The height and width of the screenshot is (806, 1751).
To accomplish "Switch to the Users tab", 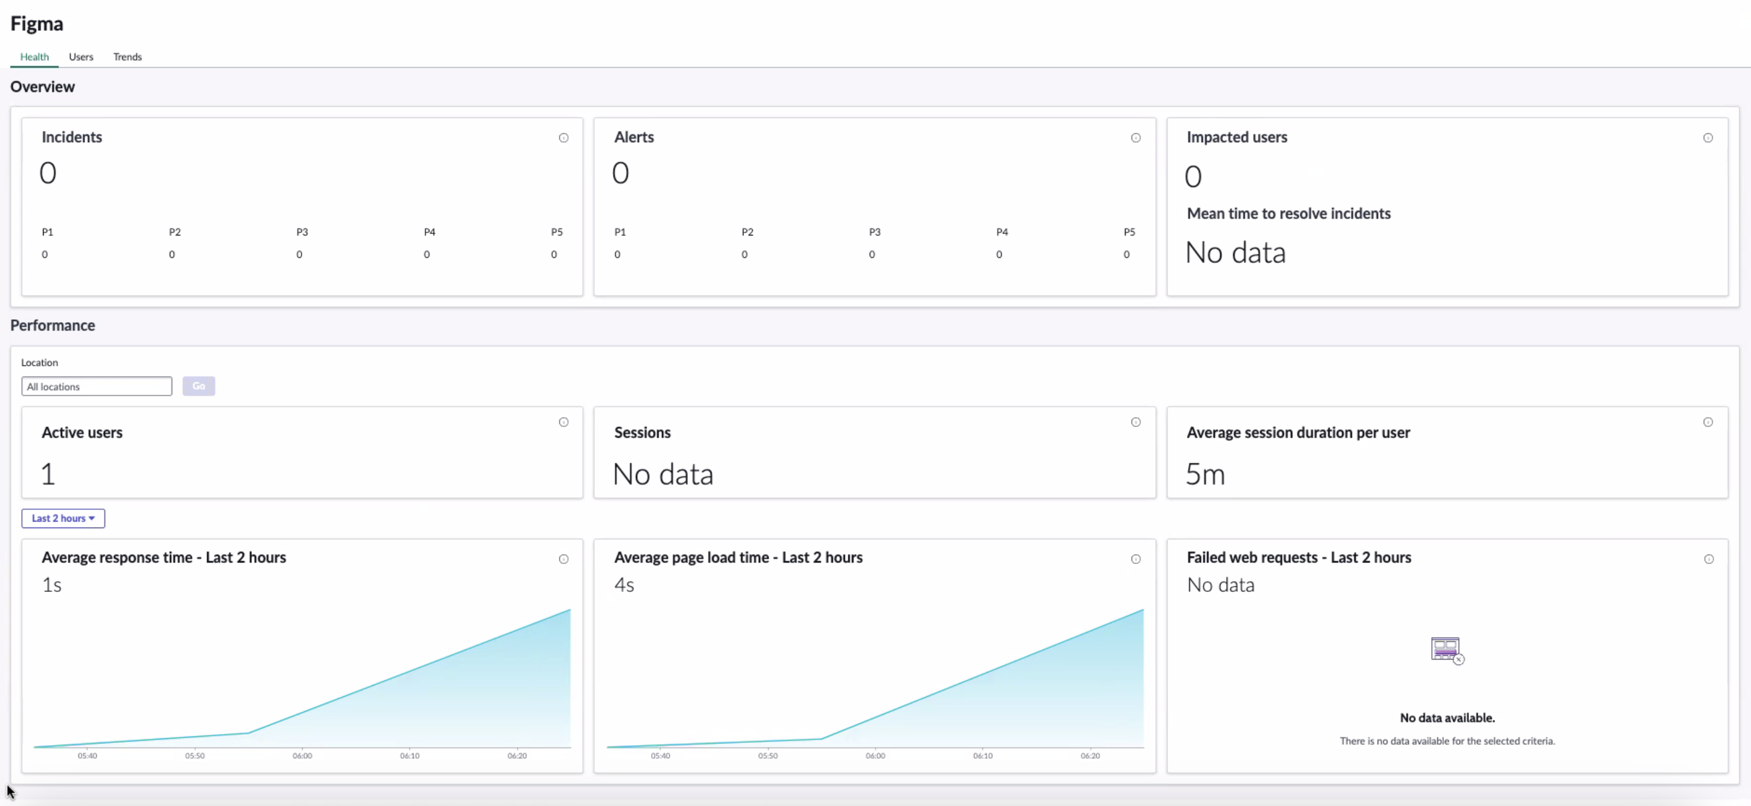I will click(81, 57).
